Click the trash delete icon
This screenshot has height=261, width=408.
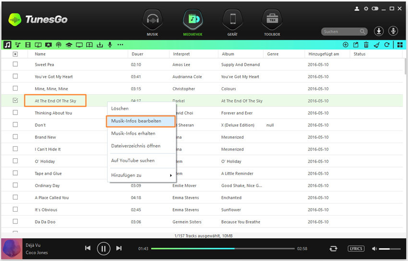pyautogui.click(x=366, y=45)
